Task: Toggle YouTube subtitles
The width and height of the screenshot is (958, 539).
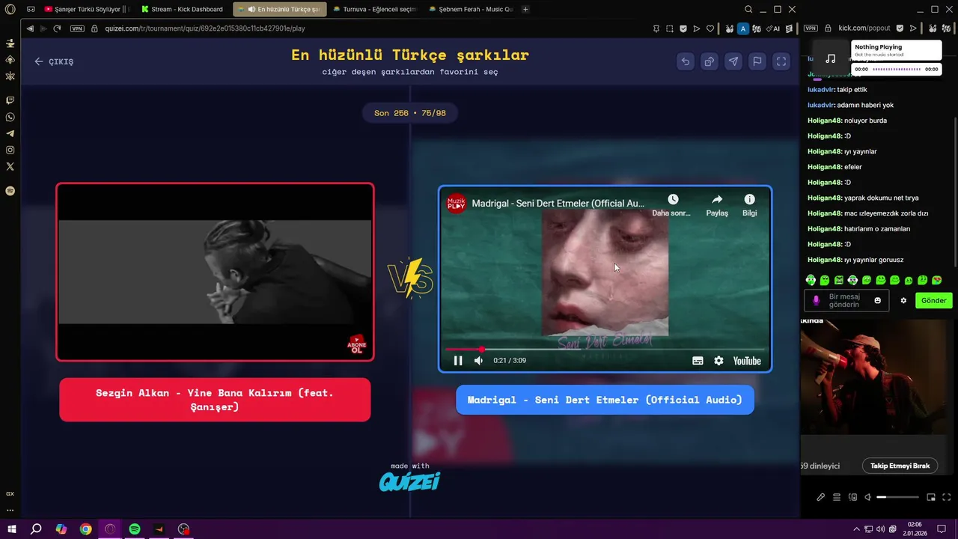Action: (x=698, y=361)
